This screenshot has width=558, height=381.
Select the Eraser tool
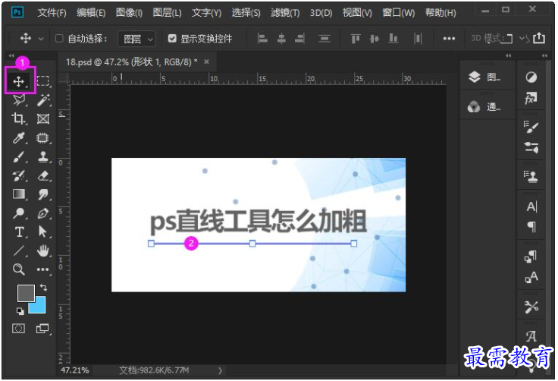(43, 176)
